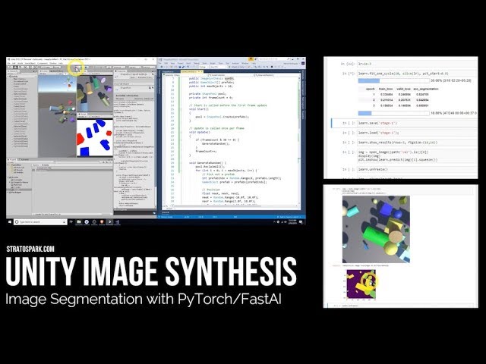
Task: Click the notebook cell 'learn.unfreeze()'
Action: (417, 169)
